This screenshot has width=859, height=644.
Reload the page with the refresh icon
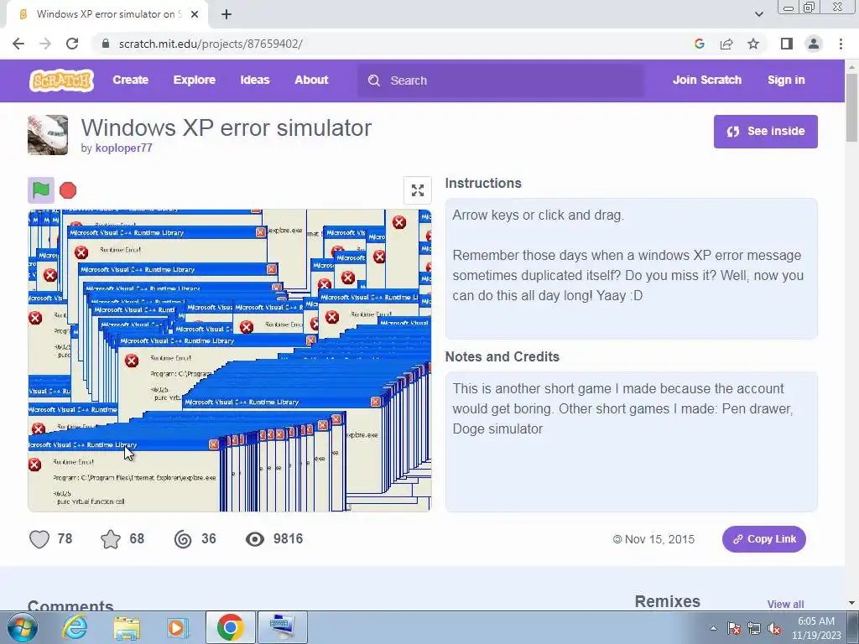72,44
